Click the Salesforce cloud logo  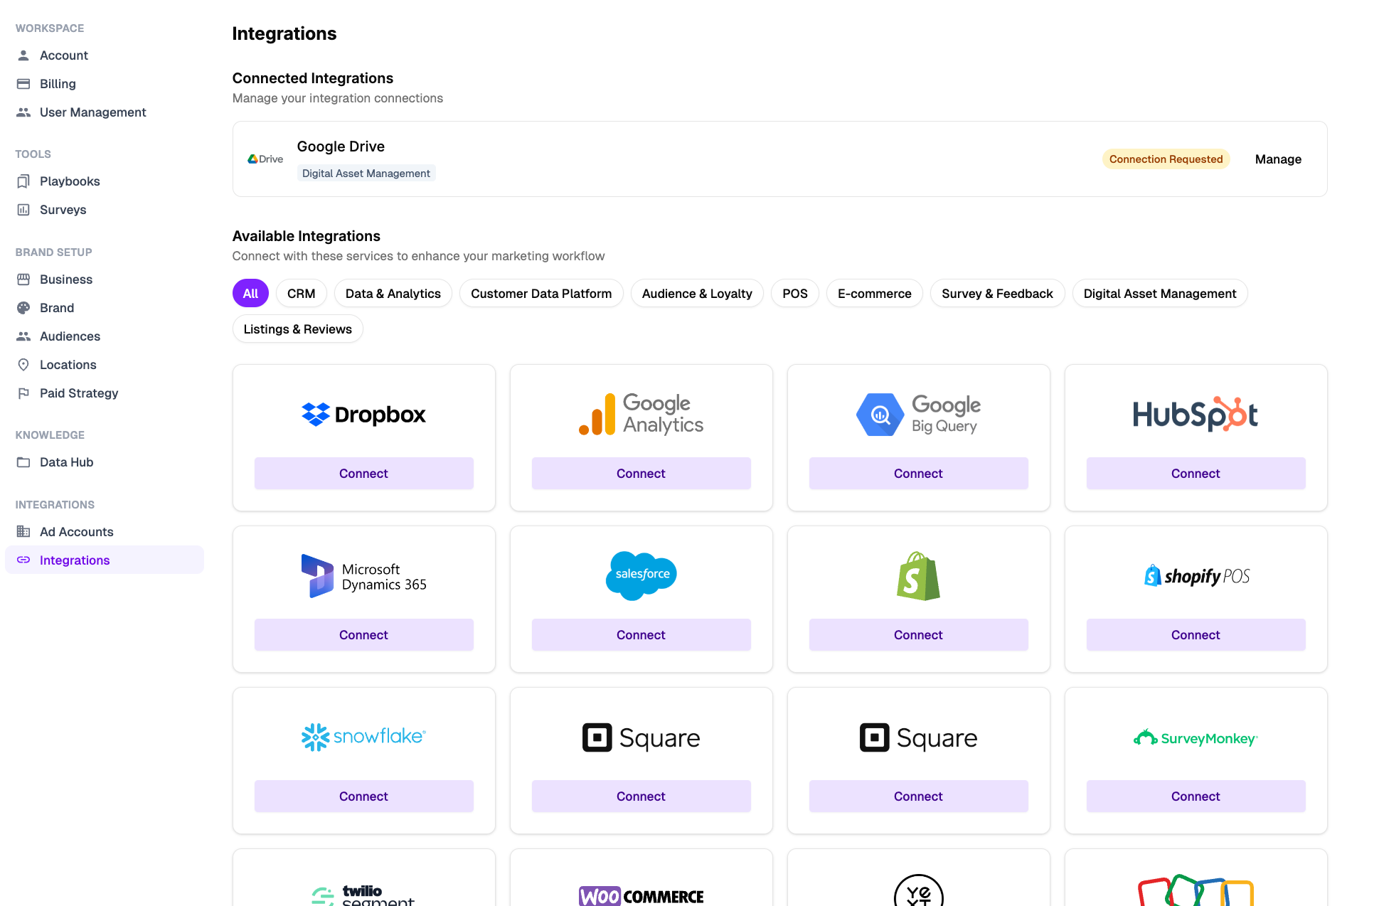point(641,575)
